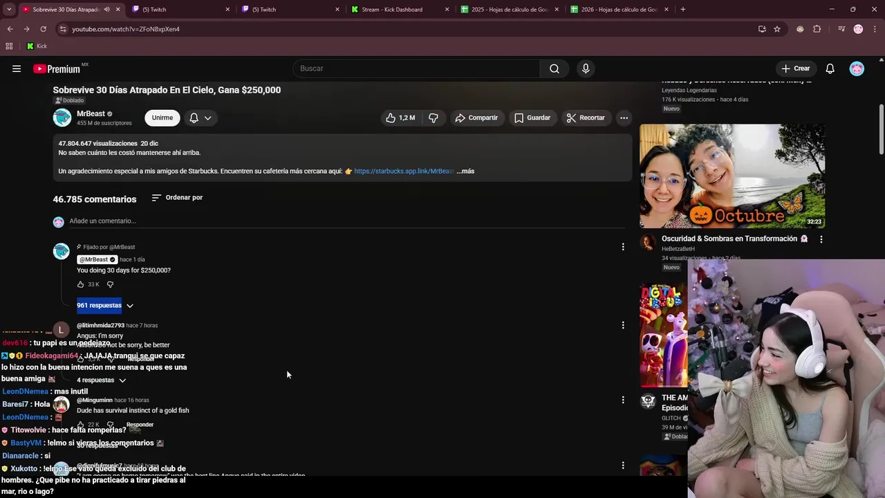View site information icon in address bar

click(63, 29)
